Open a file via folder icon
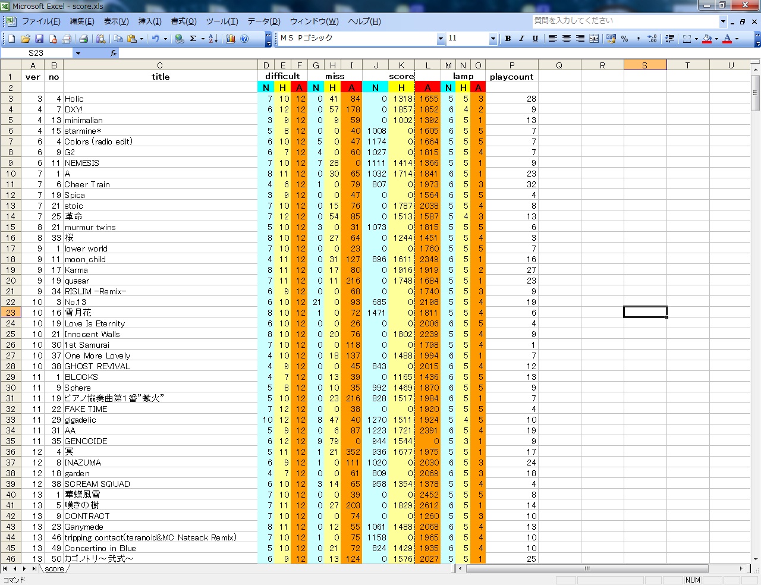The width and height of the screenshot is (761, 585). tap(25, 39)
